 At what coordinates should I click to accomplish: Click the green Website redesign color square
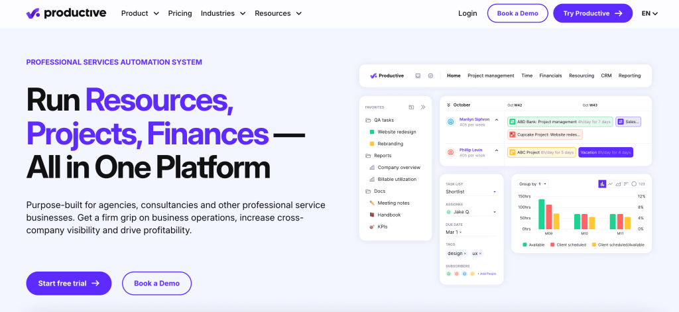tap(372, 132)
